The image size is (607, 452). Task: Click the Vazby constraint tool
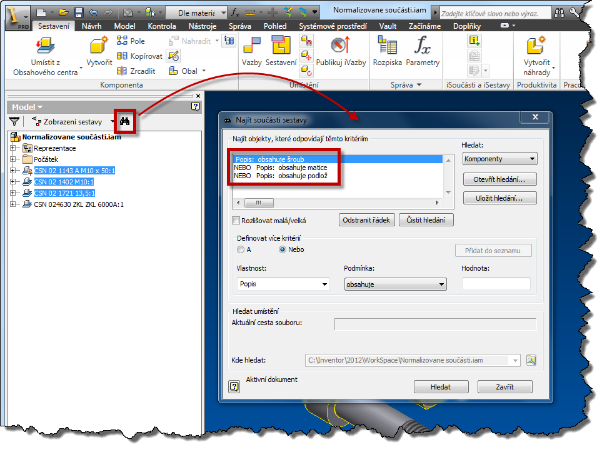coord(252,50)
